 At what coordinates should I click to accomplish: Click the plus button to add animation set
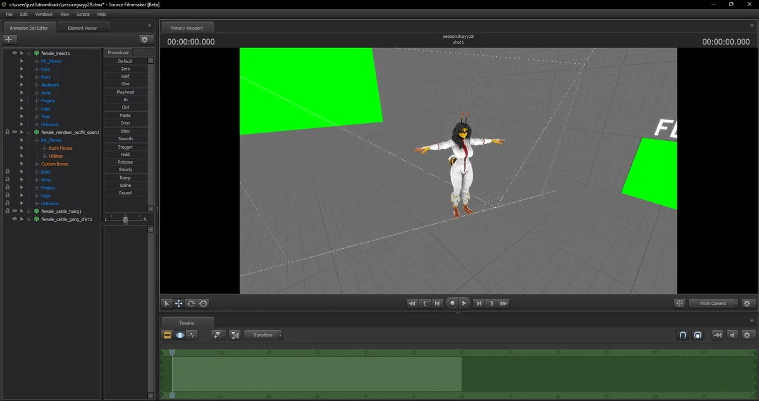tap(10, 39)
